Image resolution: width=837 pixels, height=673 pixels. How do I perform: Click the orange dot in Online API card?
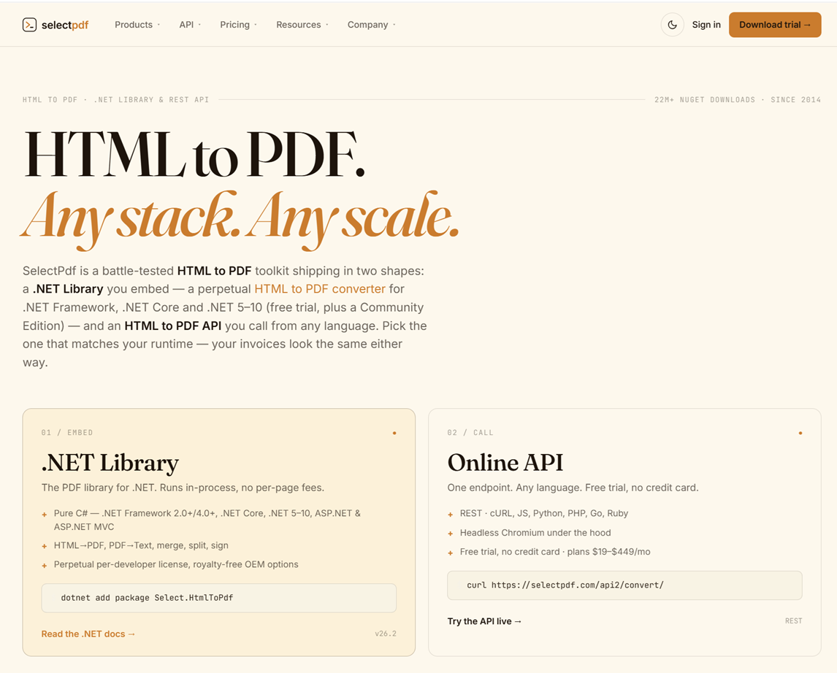pyautogui.click(x=800, y=433)
